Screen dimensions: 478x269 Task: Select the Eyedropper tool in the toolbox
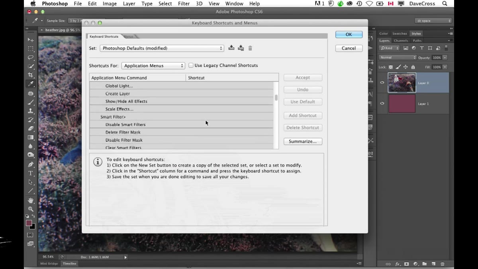31,84
